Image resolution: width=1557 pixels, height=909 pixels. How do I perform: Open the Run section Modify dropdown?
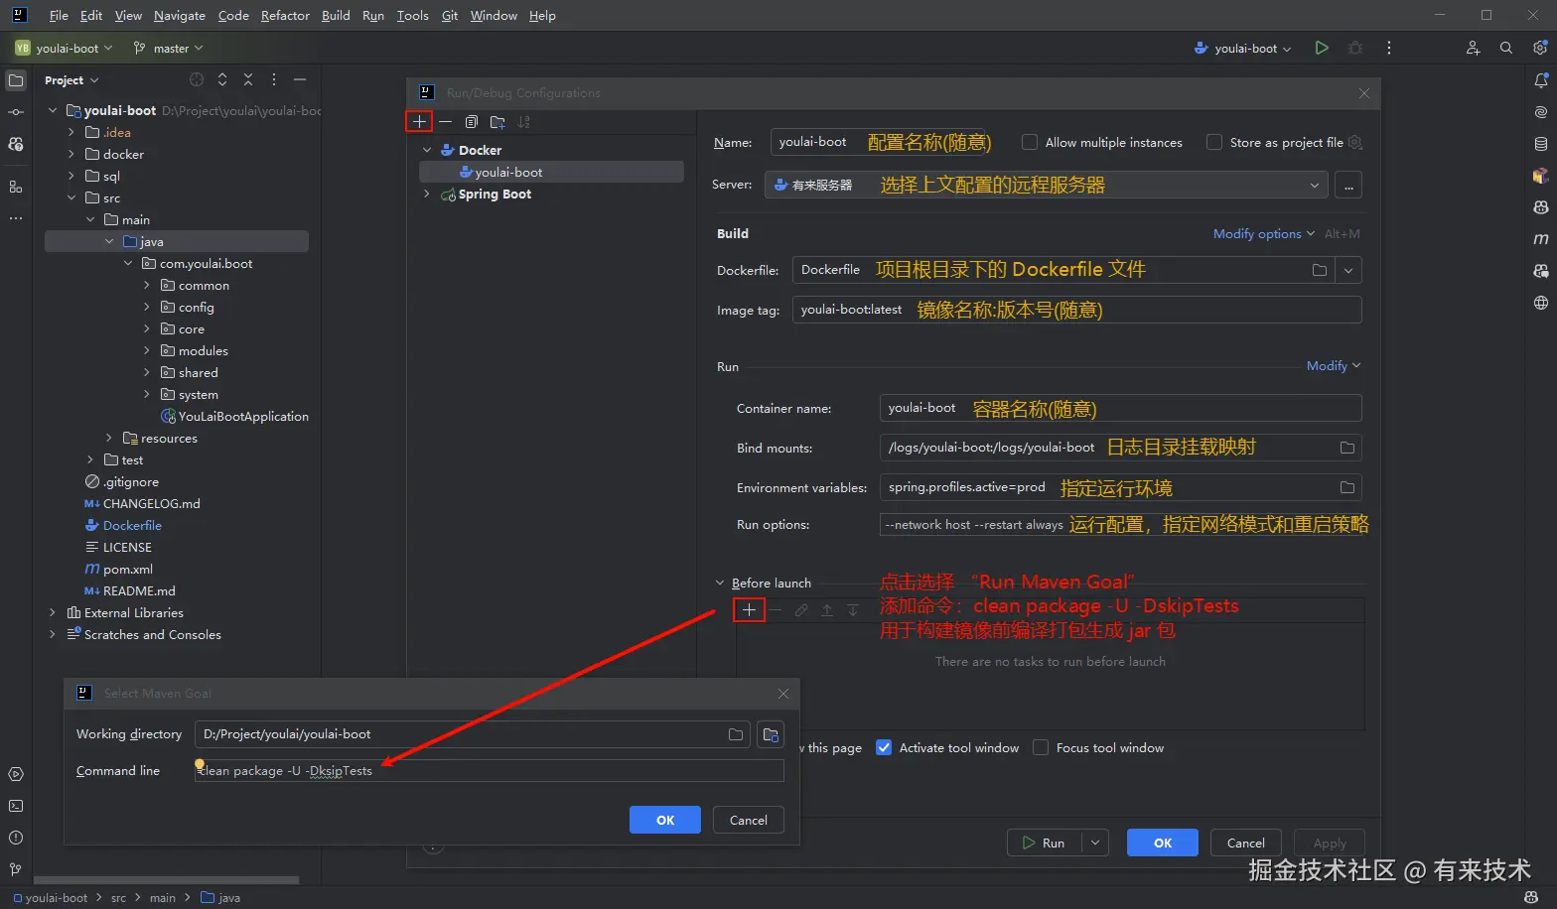coord(1333,366)
